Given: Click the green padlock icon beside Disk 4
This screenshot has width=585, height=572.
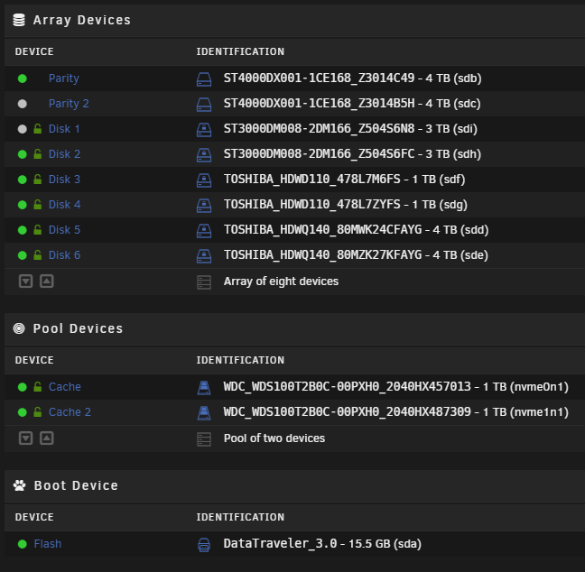Looking at the screenshot, I should pyautogui.click(x=38, y=204).
